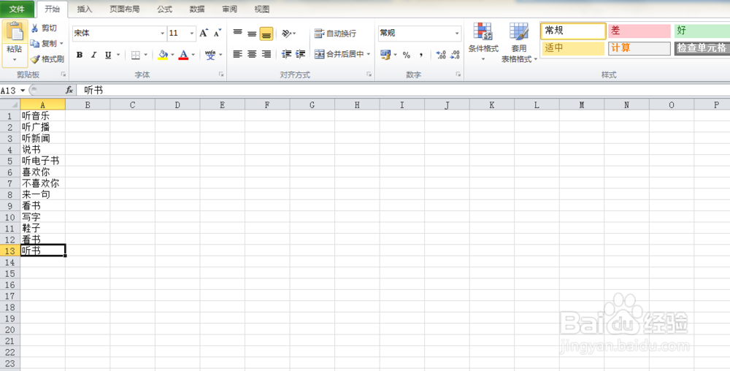
Task: Apply percent style format
Action: (407, 55)
